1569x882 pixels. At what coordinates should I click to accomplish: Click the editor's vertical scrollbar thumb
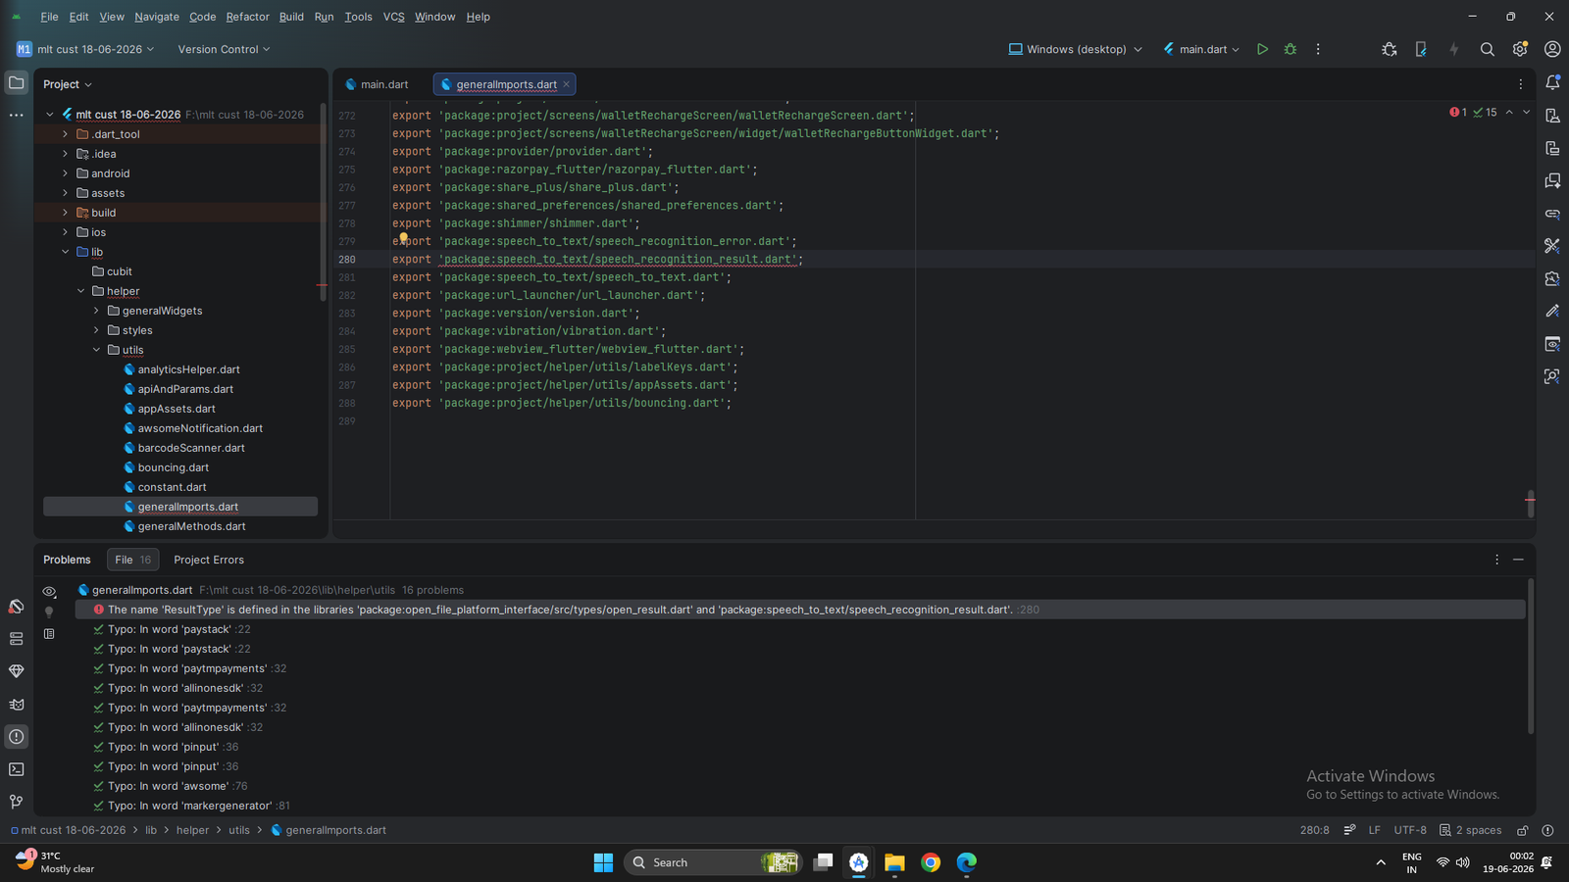pos(1530,503)
